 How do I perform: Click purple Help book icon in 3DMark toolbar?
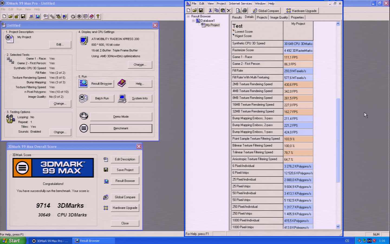92,16
